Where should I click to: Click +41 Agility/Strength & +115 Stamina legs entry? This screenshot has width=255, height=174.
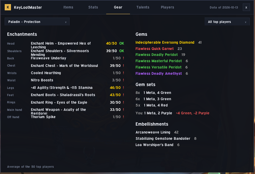pos(62,88)
